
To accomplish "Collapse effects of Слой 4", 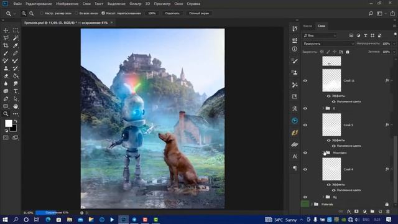I will (392, 169).
